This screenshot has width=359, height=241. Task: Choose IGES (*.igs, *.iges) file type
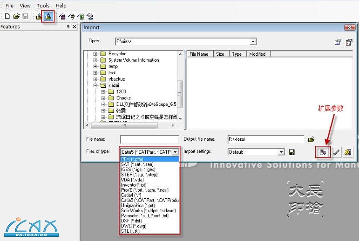[149, 169]
